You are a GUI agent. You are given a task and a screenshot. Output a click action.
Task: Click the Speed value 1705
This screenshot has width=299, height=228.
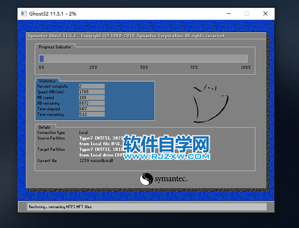[91, 92]
